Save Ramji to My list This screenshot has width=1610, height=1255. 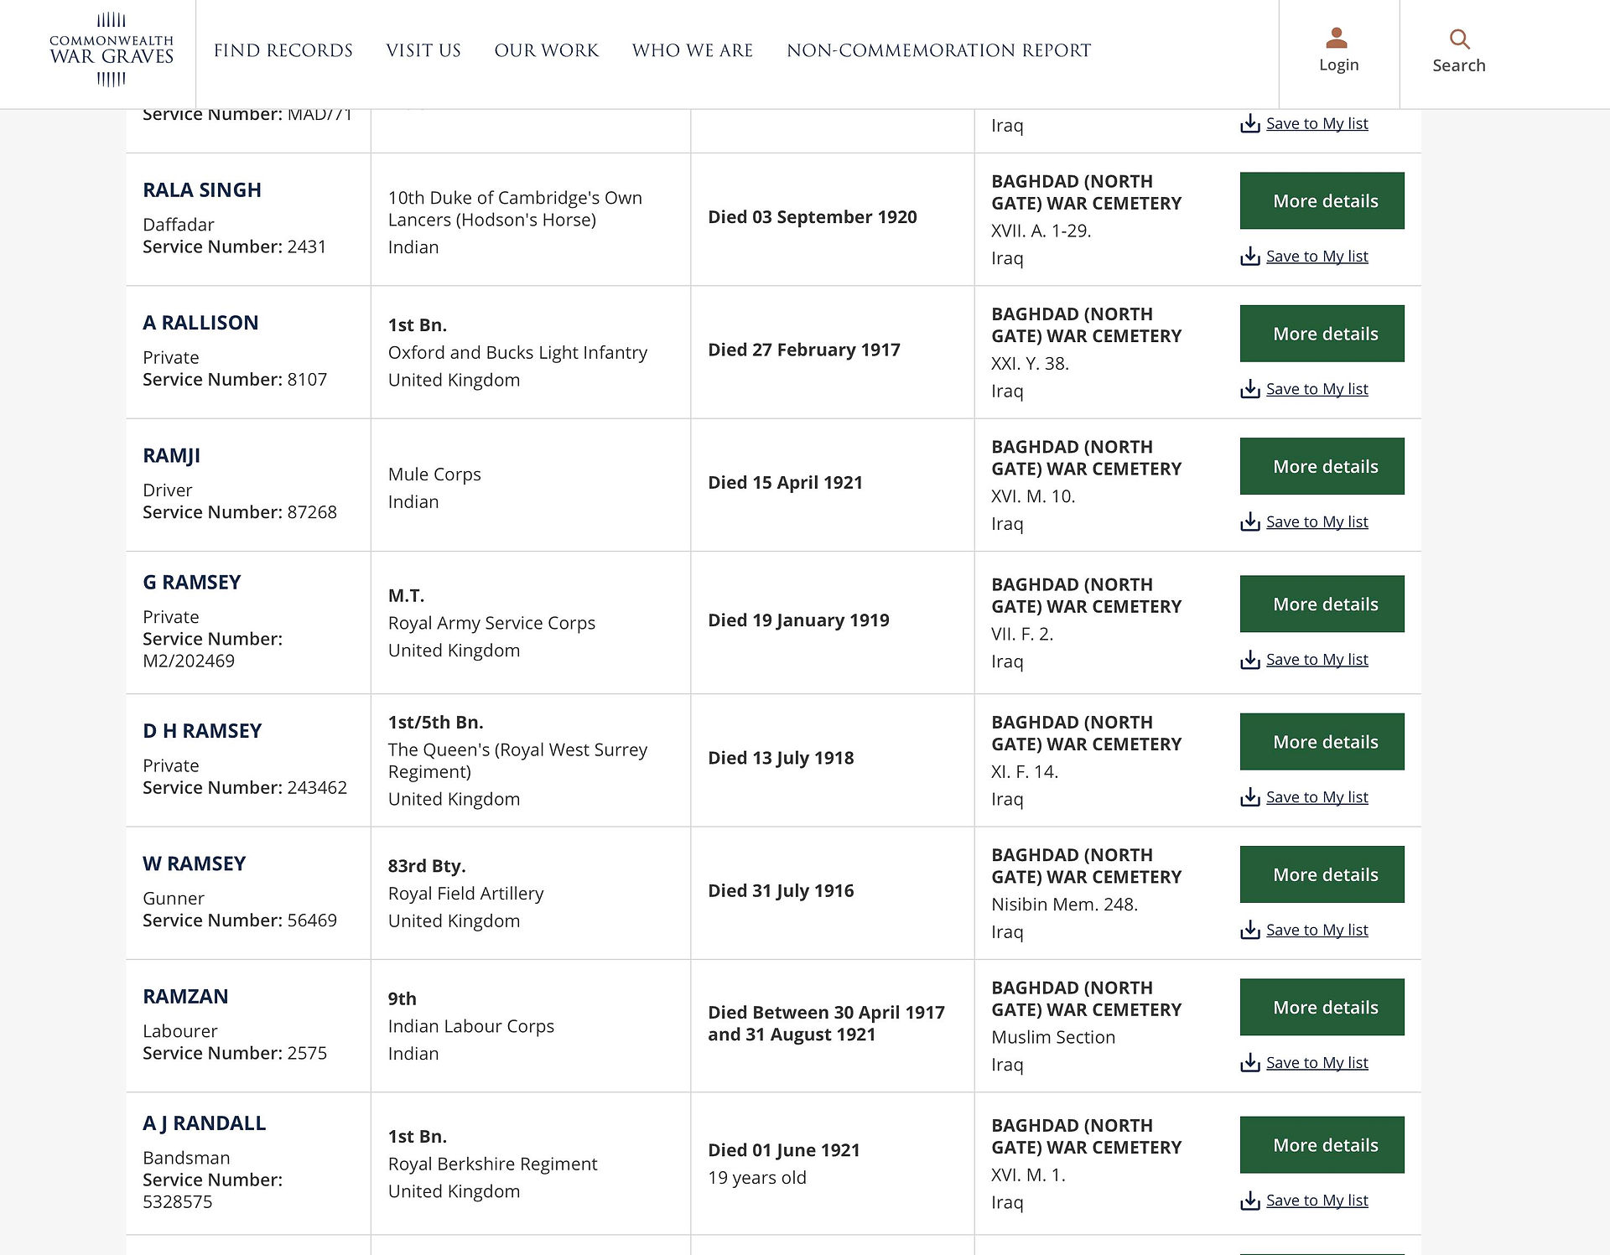1317,521
